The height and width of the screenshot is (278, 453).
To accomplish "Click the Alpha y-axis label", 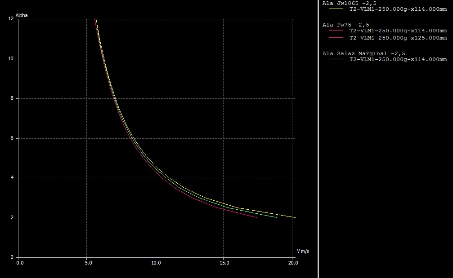I will 22,15.
